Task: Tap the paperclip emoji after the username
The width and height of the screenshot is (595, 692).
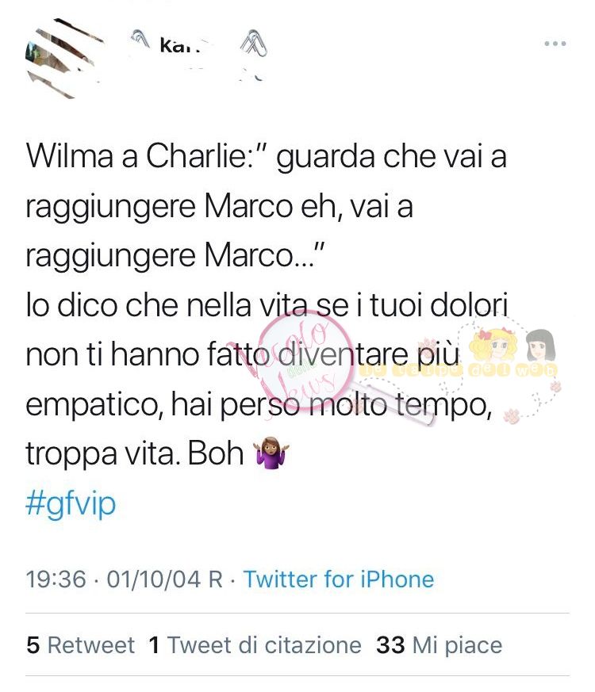Action: coord(253,44)
